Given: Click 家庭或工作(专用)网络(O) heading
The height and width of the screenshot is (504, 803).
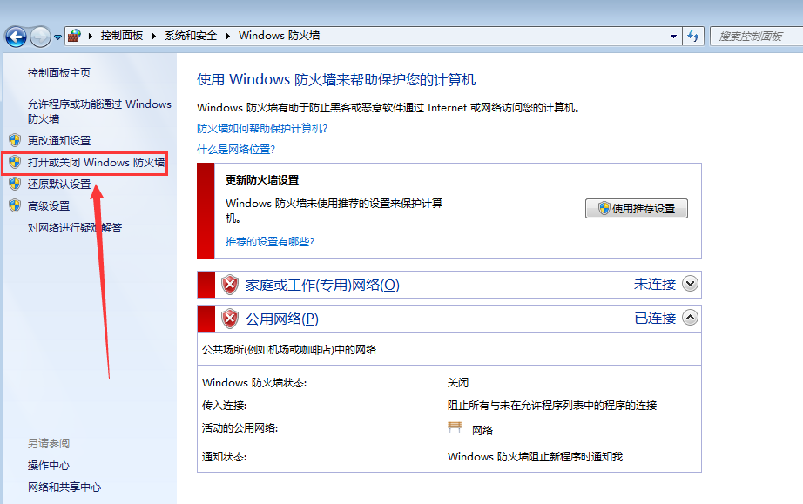Looking at the screenshot, I should coord(322,285).
